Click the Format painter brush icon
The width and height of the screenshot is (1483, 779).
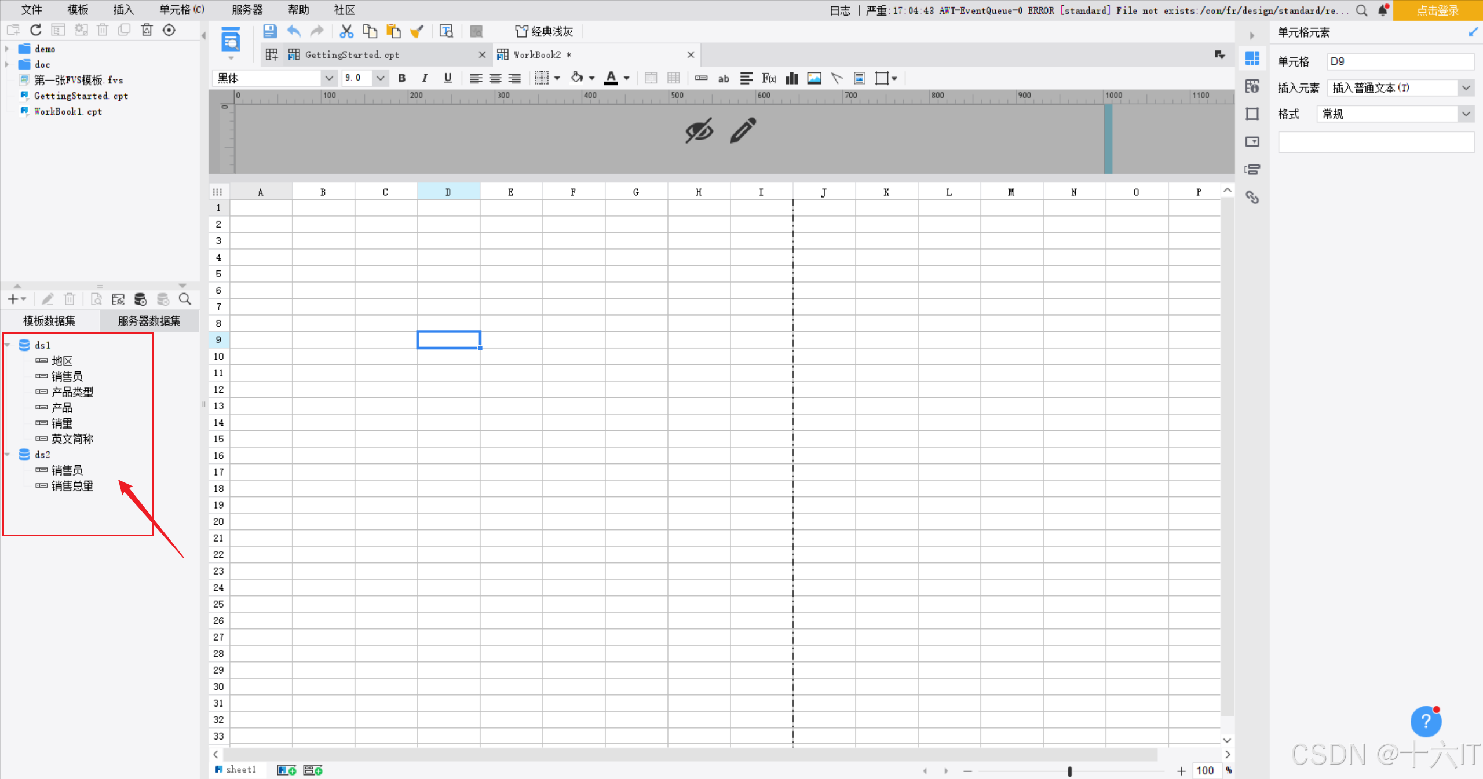(417, 31)
